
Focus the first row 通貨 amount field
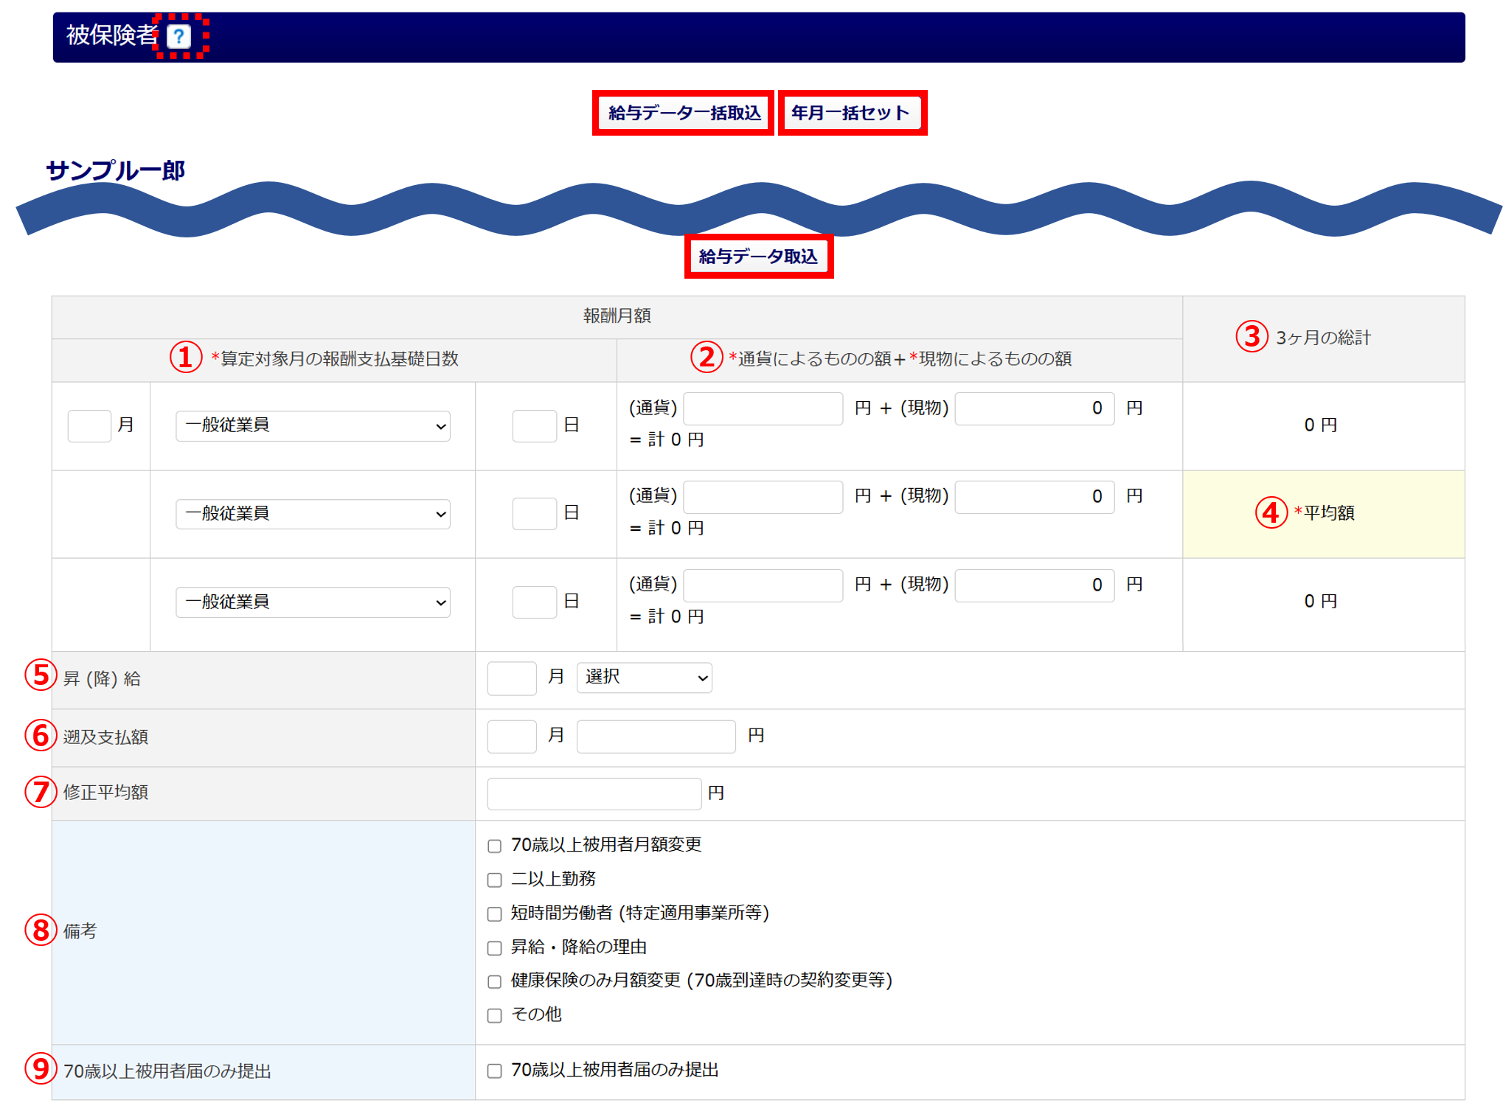(763, 408)
